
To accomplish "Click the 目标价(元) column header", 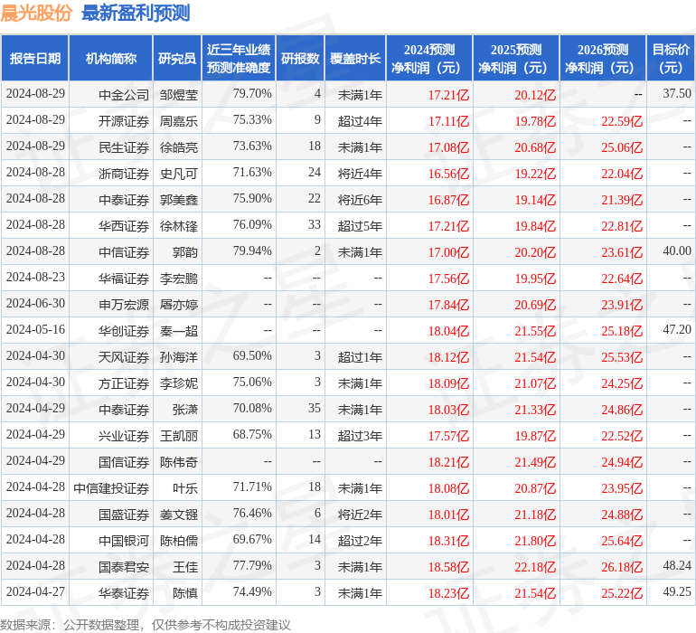I will click(x=671, y=58).
